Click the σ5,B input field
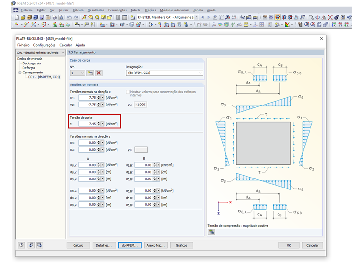Image resolution: width=363 pixels, height=272 pixels. click(144, 165)
